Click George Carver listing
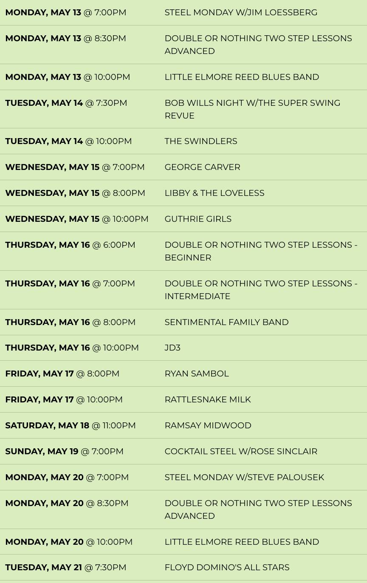Image resolution: width=367 pixels, height=583 pixels. pos(202,167)
